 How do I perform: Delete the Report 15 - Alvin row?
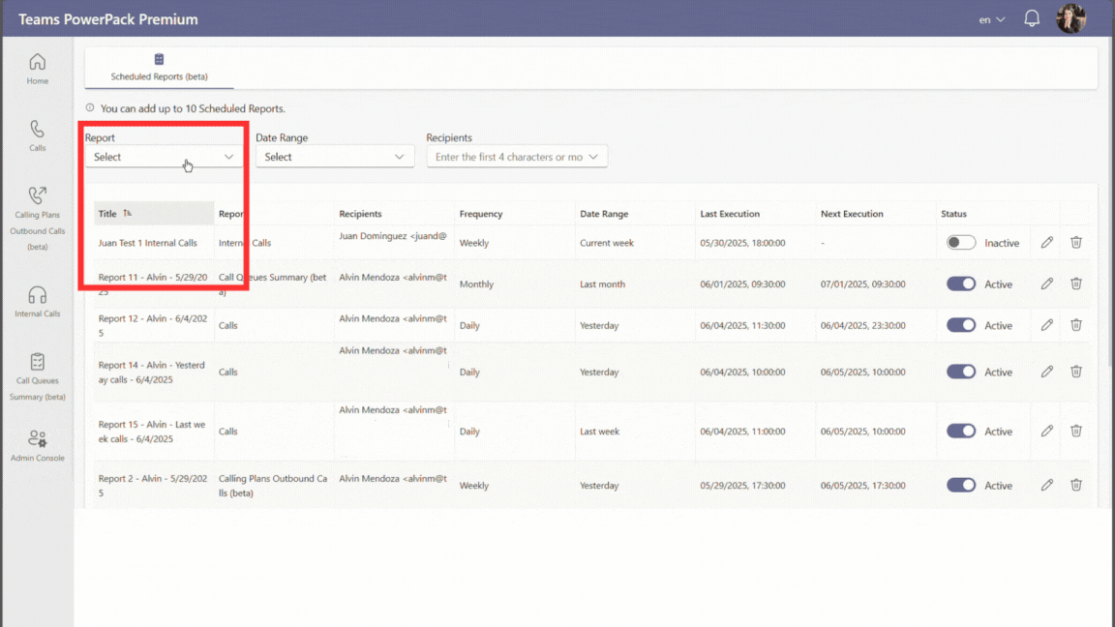[1076, 431]
